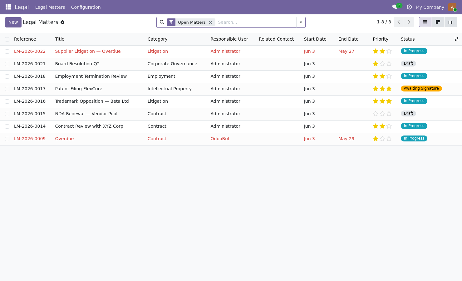The image size is (462, 281).
Task: Focus the Search input field
Action: coord(255,22)
